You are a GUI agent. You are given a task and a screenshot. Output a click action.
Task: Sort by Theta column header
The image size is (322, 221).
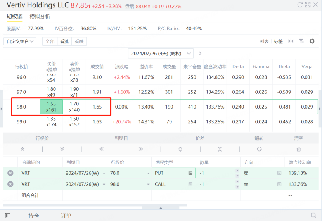click(284, 67)
